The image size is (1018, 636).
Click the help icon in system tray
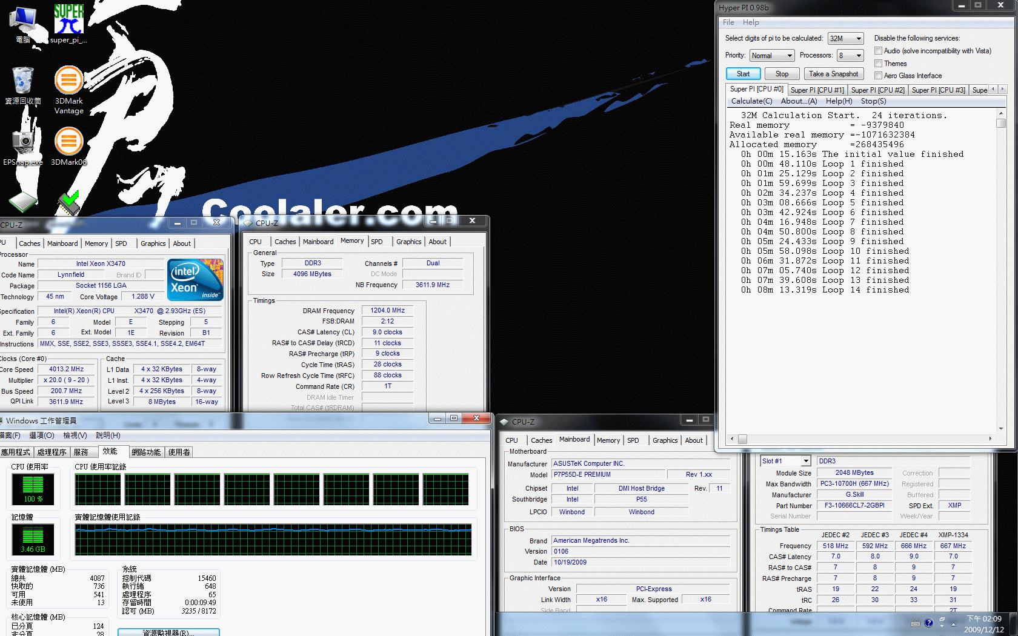point(928,623)
